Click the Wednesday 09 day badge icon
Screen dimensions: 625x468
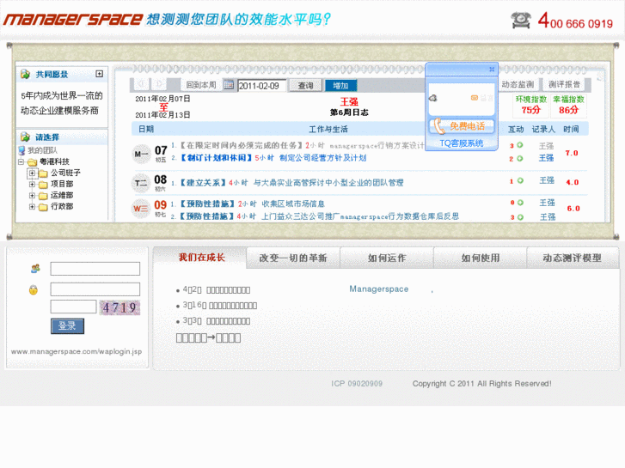pyautogui.click(x=141, y=209)
